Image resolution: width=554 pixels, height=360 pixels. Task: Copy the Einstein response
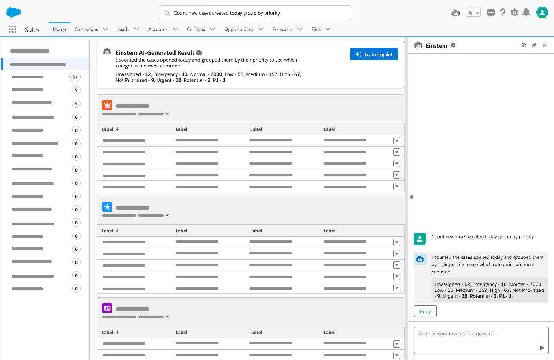[x=425, y=311]
